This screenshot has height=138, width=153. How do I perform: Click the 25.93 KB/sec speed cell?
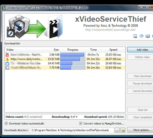(113, 55)
